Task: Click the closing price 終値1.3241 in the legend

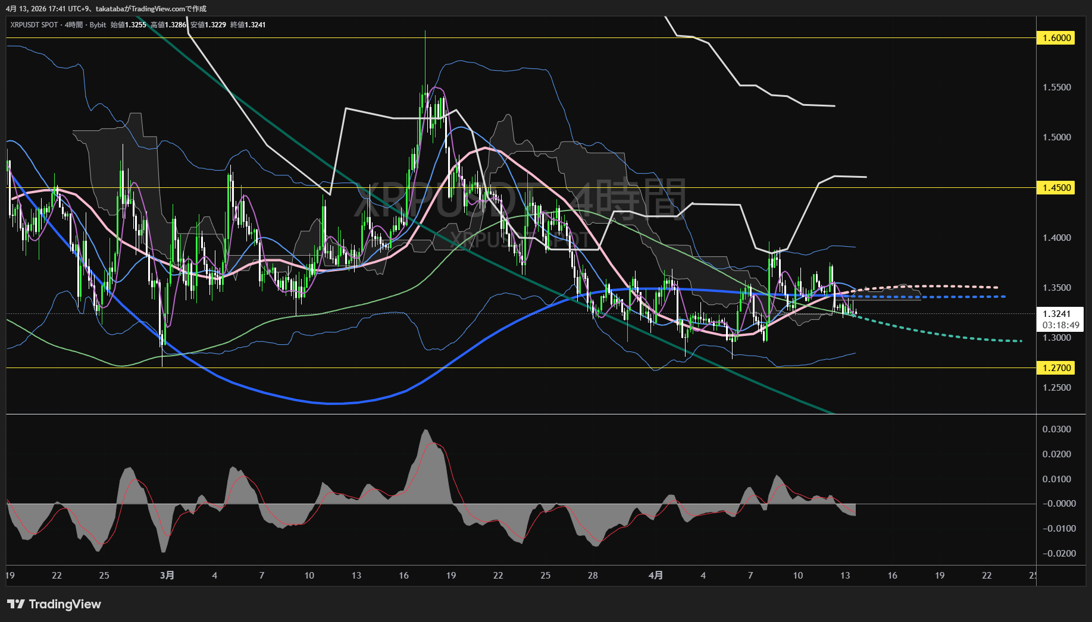Action: [248, 25]
